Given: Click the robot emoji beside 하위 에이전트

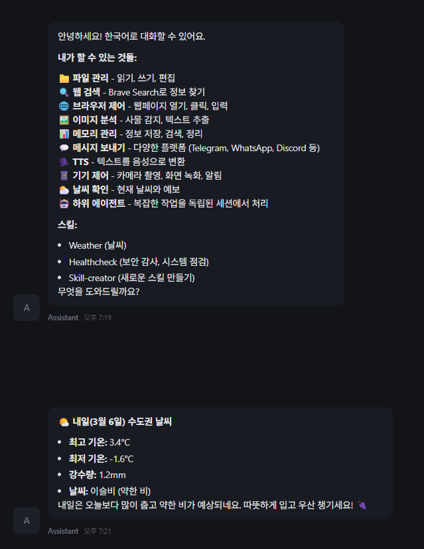Looking at the screenshot, I should coord(64,204).
